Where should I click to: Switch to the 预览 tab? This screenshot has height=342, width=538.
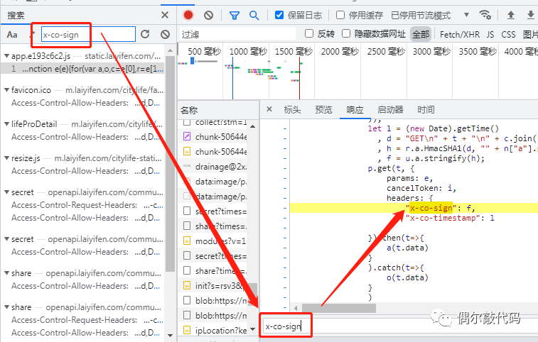[x=323, y=110]
